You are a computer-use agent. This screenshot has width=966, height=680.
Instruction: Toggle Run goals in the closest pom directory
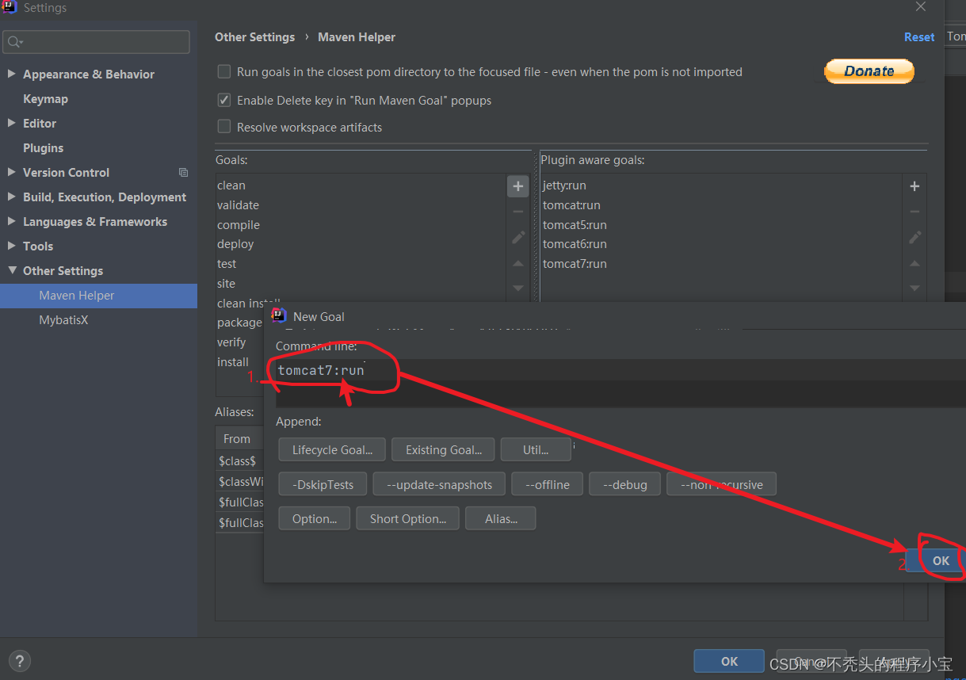pos(224,71)
